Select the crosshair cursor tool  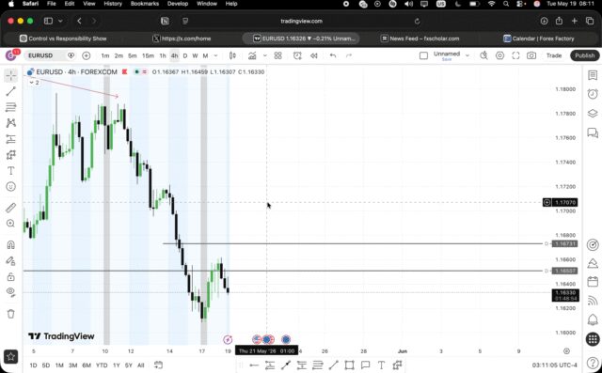pos(10,75)
